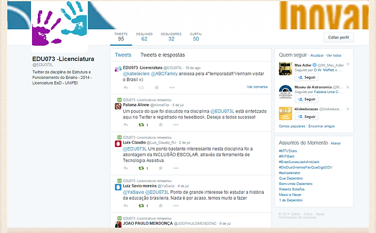The width and height of the screenshot is (376, 233).
Task: Open Contas populares link
Action: (x=292, y=126)
